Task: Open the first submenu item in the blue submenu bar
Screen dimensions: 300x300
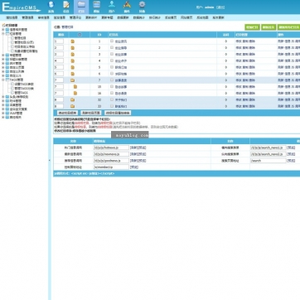Action: pos(12,17)
